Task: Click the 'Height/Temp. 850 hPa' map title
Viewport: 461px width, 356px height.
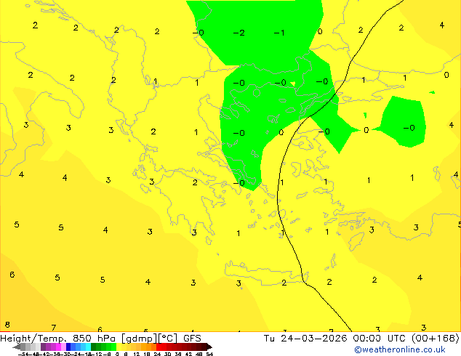Action: [57, 339]
